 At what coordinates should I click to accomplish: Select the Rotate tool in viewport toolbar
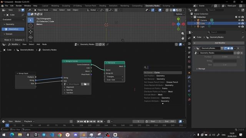pos(31,38)
